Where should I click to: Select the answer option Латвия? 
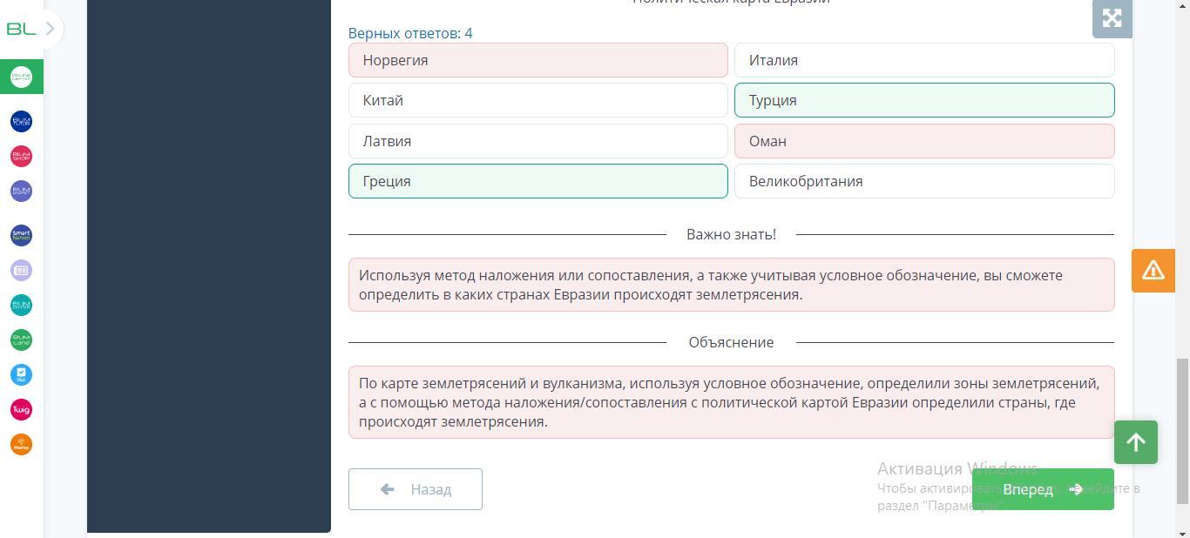point(538,141)
